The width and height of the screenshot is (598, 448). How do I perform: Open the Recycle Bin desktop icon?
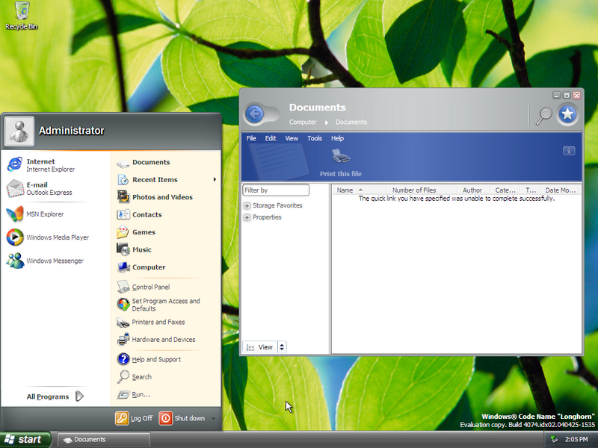click(x=22, y=16)
